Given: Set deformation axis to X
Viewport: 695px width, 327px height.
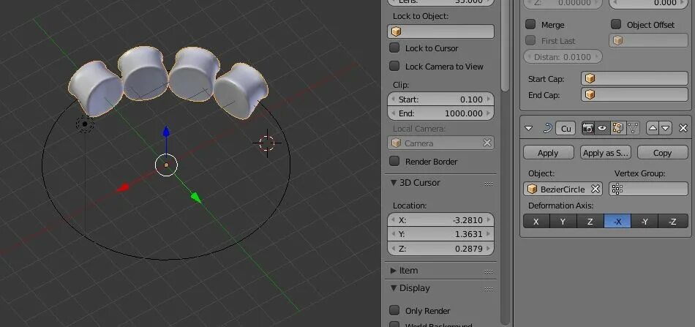Looking at the screenshot, I should click(536, 222).
